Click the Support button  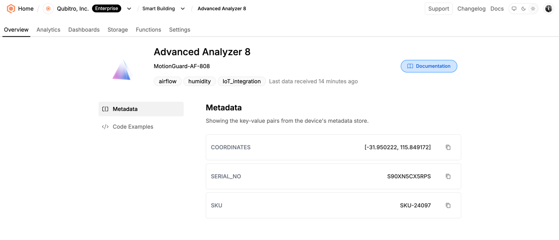coord(439,9)
